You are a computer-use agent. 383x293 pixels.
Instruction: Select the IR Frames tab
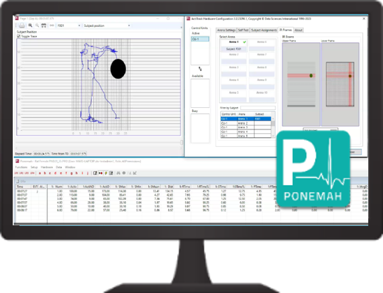(286, 30)
